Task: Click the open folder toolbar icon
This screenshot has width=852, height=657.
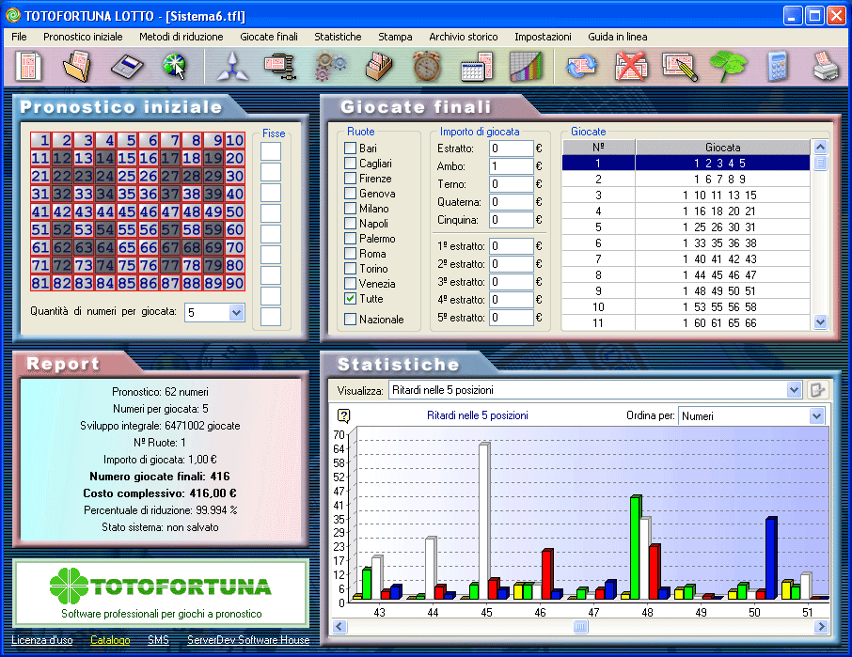Action: coord(76,67)
